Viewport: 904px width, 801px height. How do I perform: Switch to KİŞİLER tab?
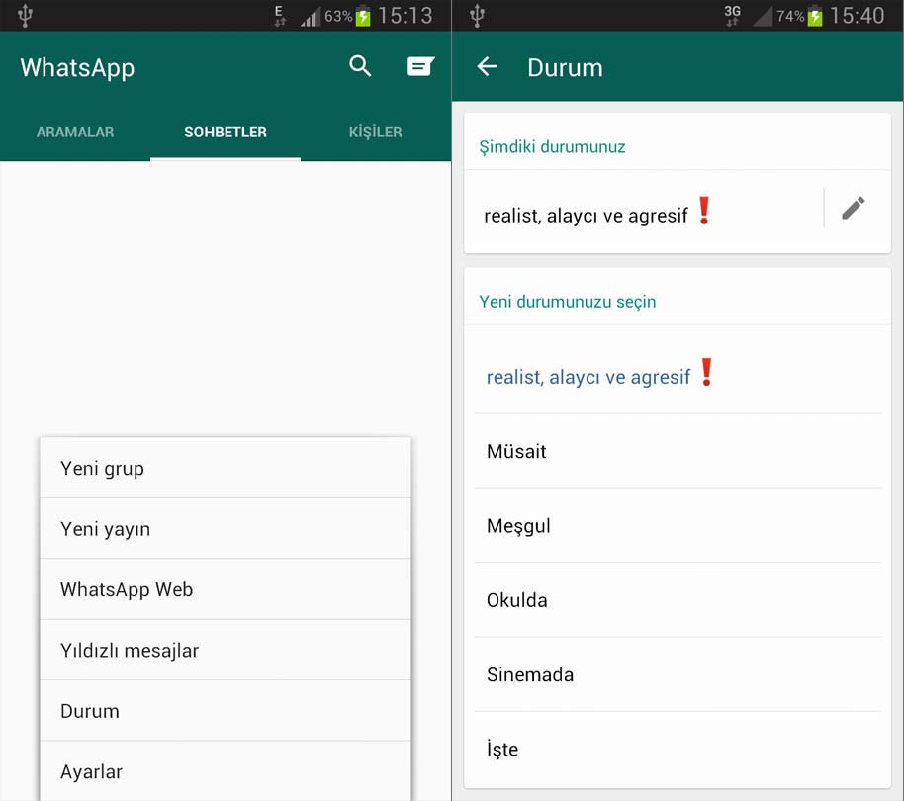(x=375, y=132)
